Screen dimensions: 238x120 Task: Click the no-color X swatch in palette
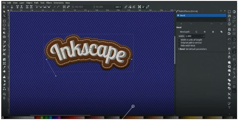coord(3,117)
